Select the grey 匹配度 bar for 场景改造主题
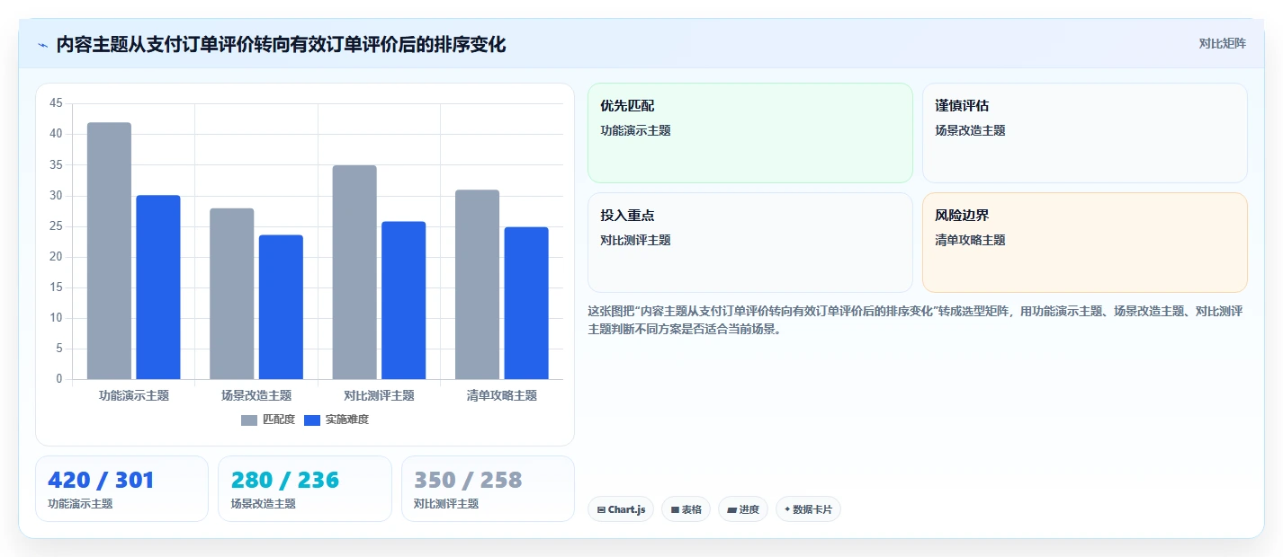 [x=232, y=294]
